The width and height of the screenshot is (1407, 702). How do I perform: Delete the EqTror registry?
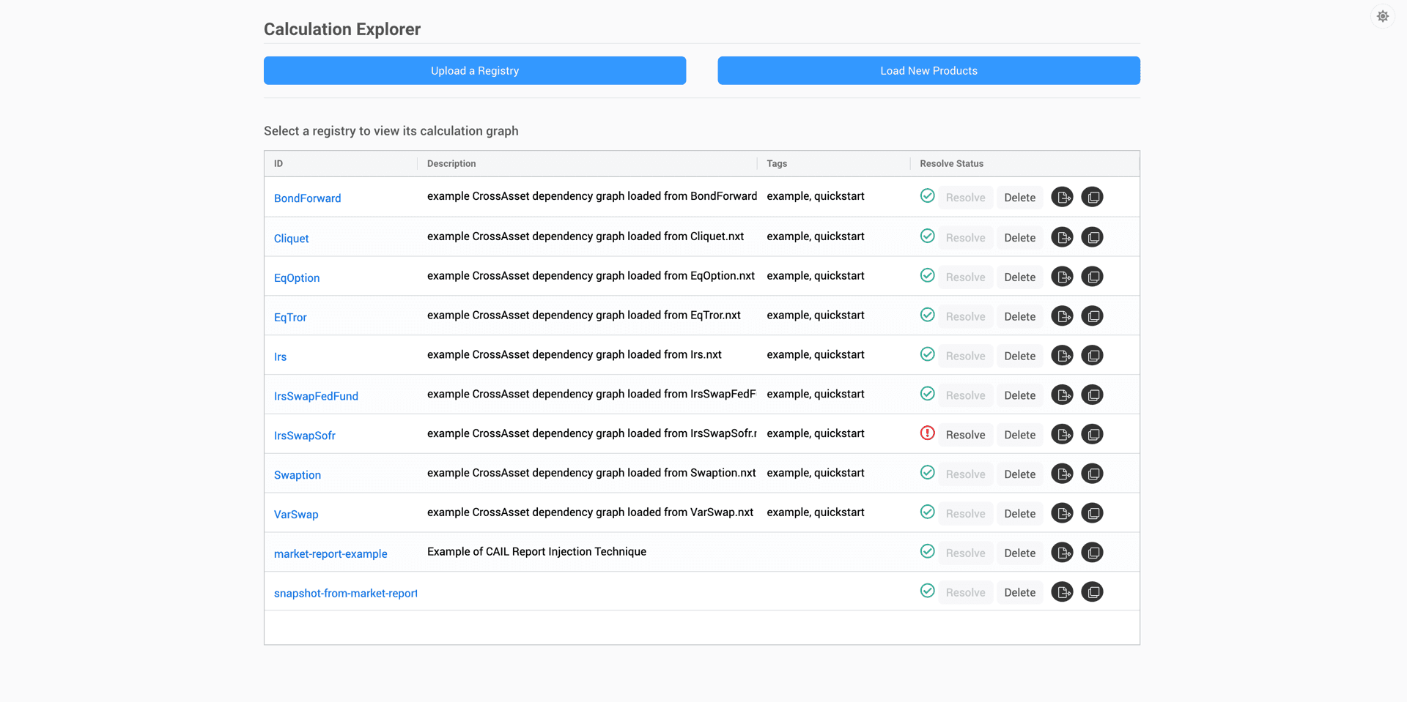point(1019,315)
